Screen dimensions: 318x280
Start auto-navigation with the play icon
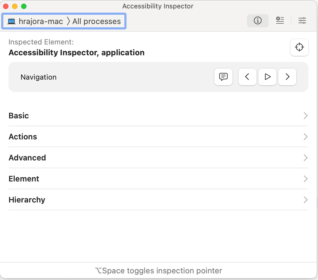coord(267,77)
